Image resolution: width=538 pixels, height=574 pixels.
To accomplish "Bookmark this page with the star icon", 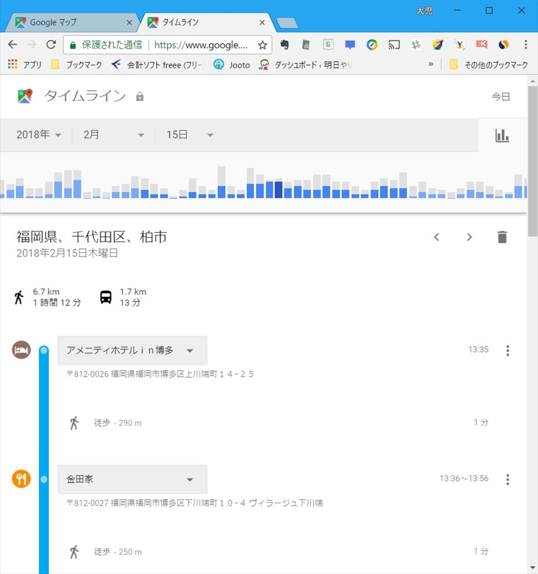I will (262, 45).
